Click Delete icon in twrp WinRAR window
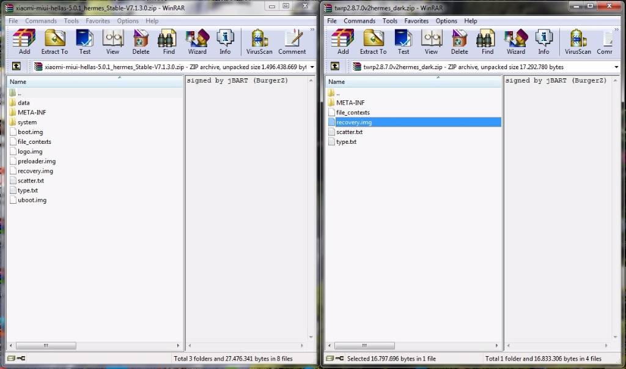The width and height of the screenshot is (626, 369). 459,42
